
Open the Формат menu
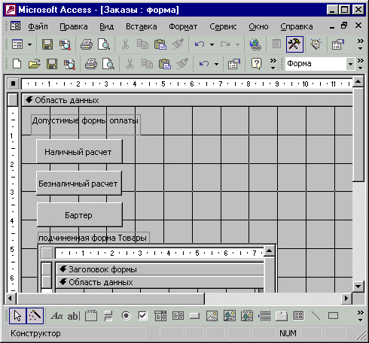tap(183, 26)
